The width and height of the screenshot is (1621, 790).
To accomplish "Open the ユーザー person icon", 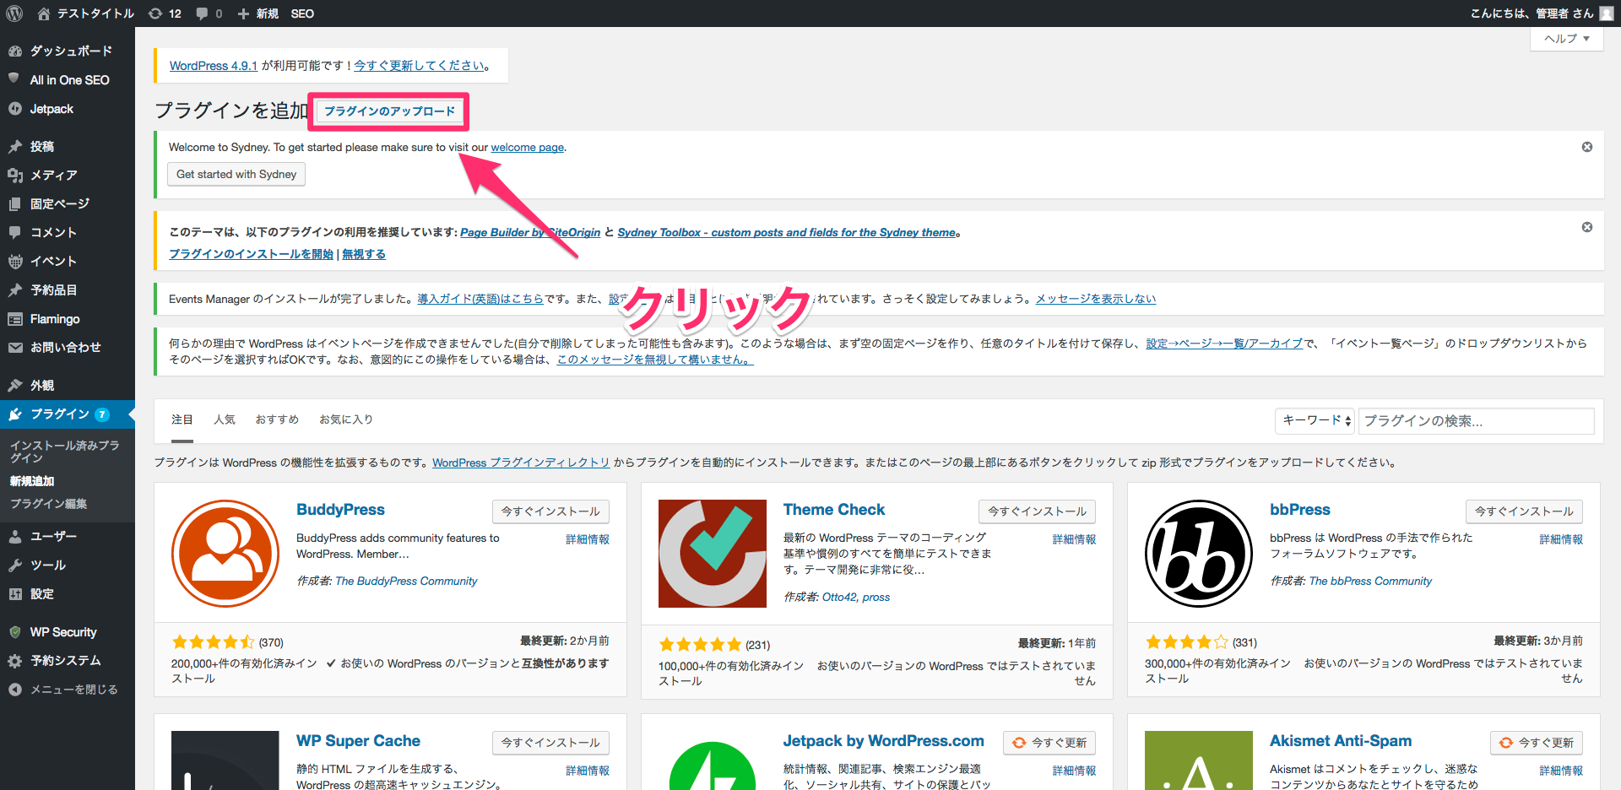I will [14, 536].
